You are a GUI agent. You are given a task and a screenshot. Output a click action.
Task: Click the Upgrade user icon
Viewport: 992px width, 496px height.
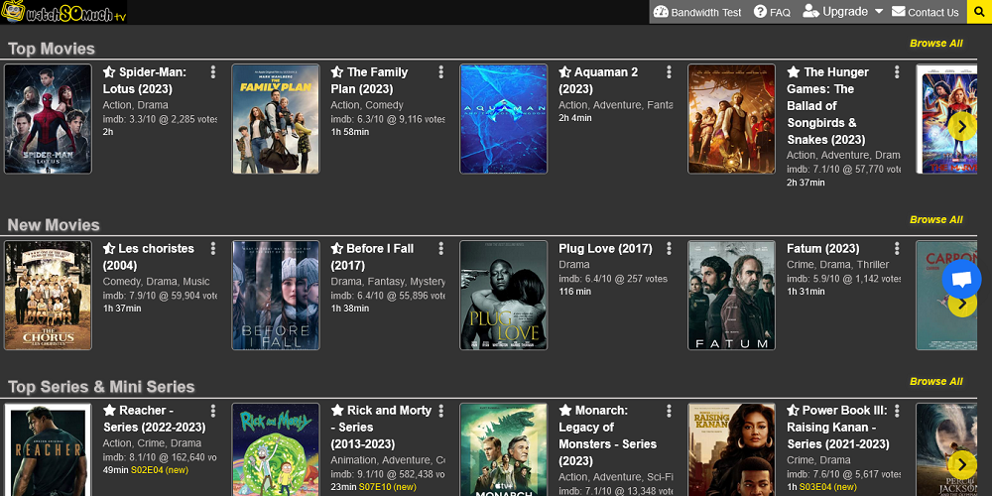tap(811, 11)
